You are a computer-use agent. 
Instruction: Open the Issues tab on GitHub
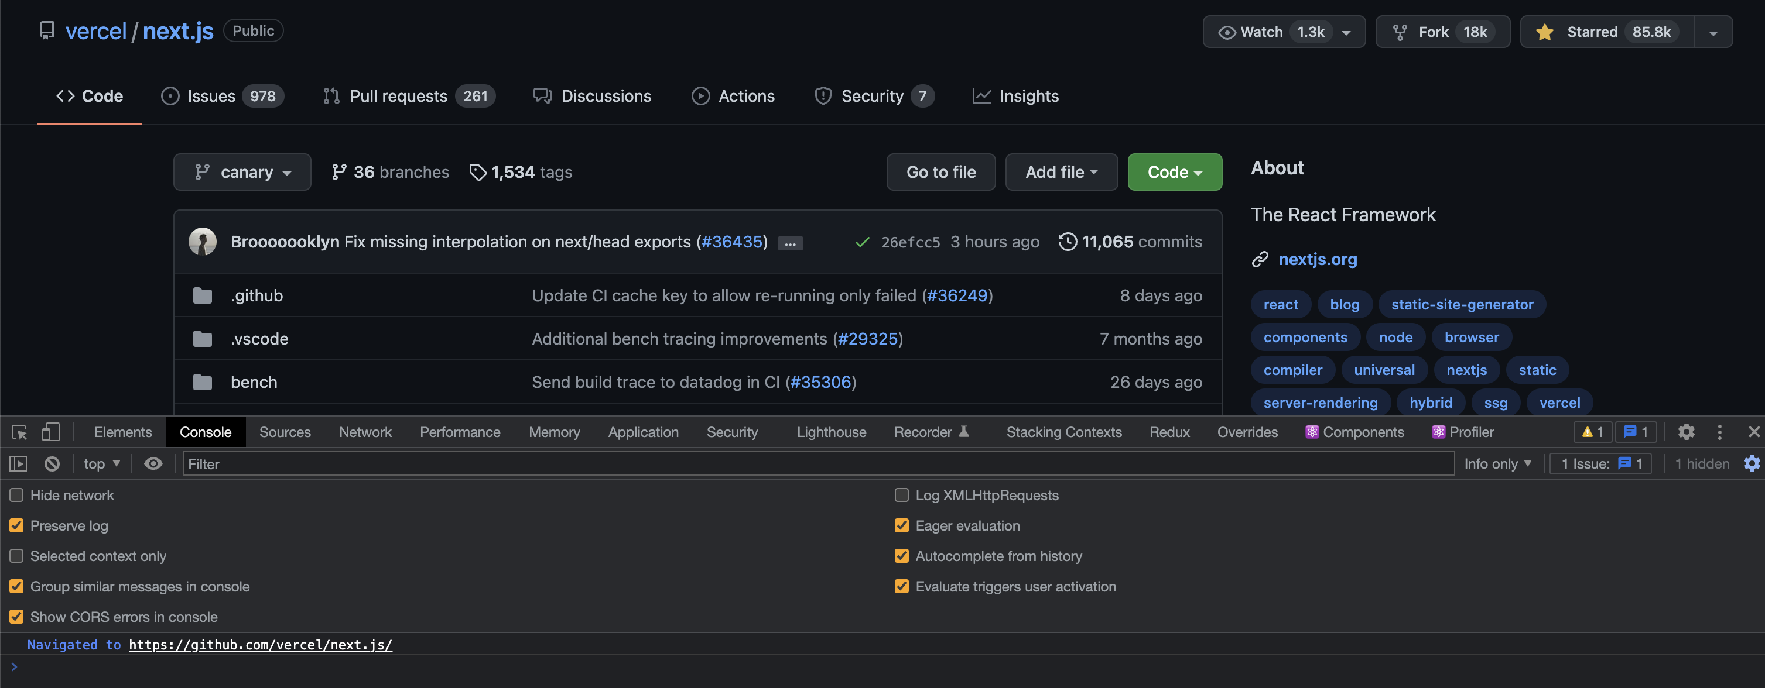click(210, 96)
